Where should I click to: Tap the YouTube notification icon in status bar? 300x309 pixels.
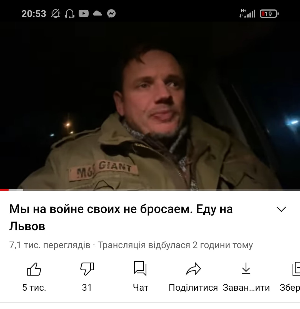click(83, 13)
